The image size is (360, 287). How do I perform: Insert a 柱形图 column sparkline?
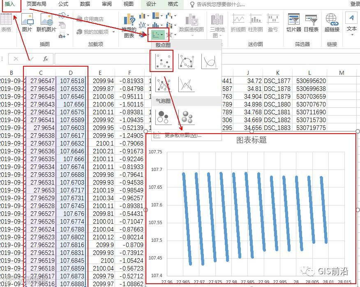point(255,22)
